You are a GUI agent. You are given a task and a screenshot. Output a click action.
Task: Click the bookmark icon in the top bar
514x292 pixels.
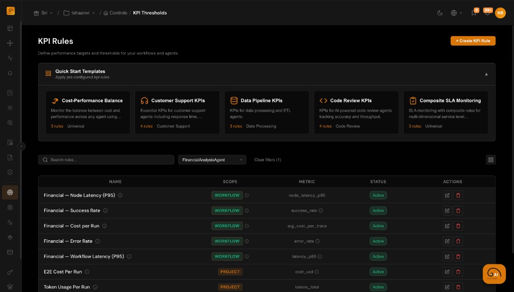[474, 13]
